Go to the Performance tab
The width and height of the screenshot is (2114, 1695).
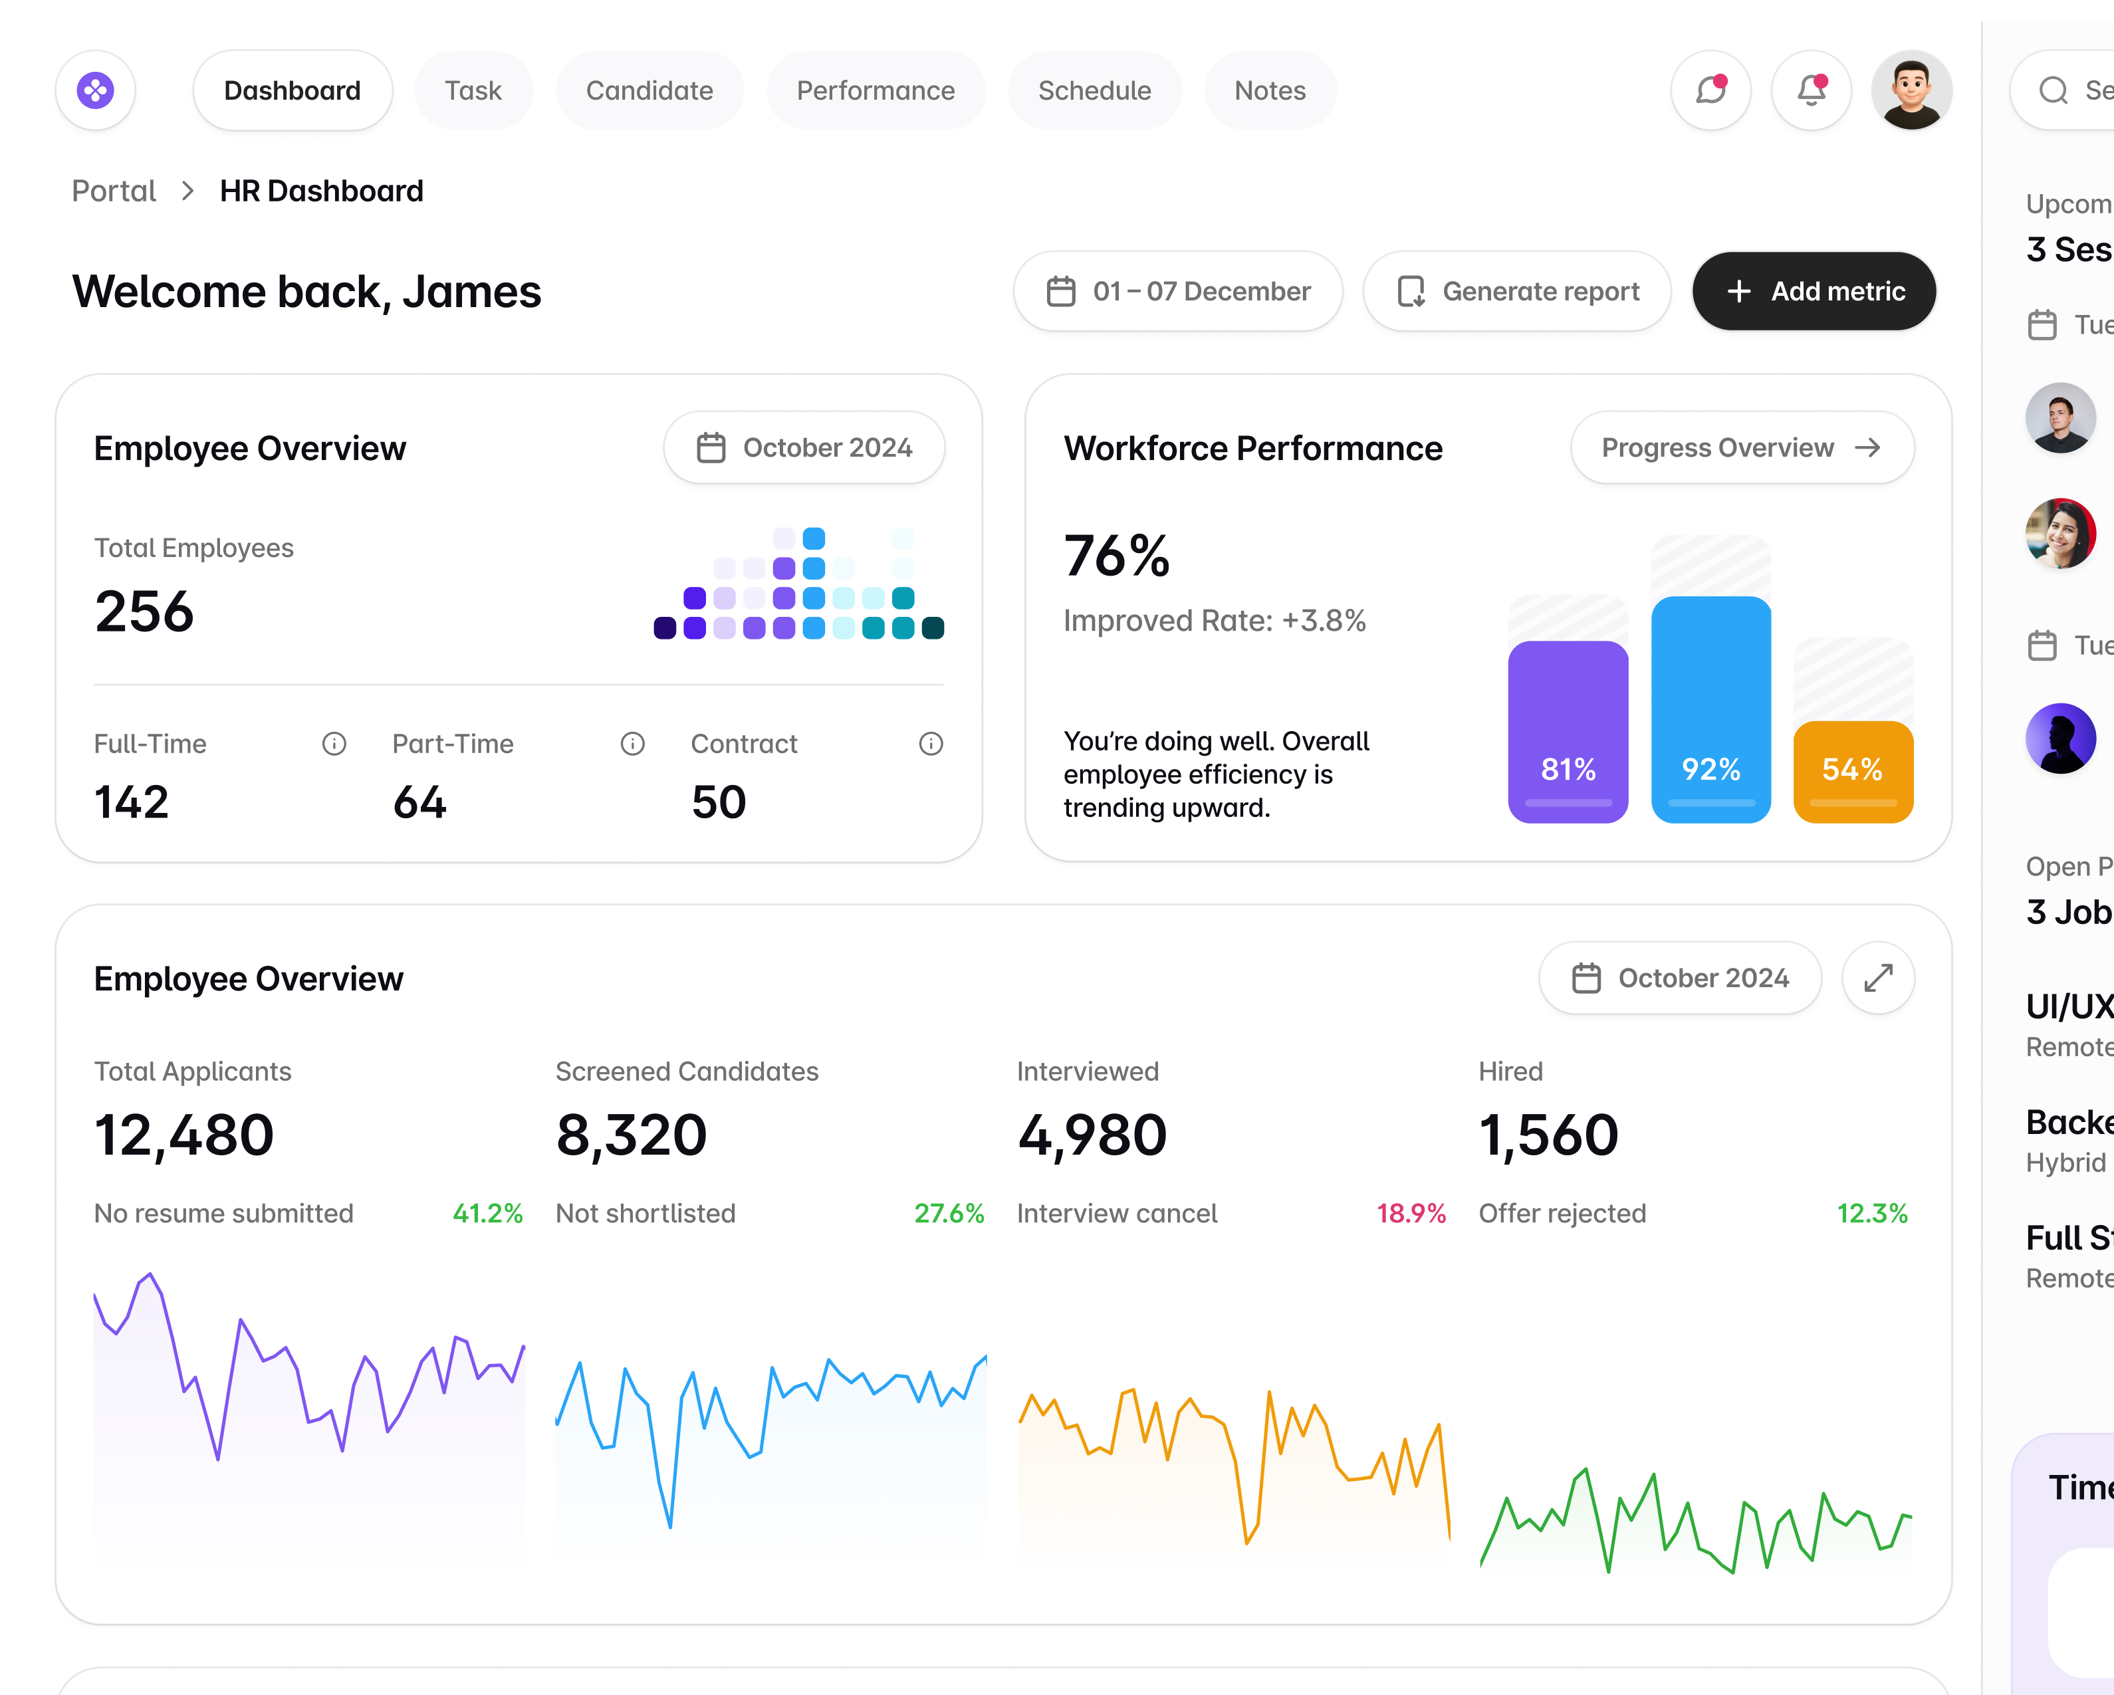[x=875, y=90]
